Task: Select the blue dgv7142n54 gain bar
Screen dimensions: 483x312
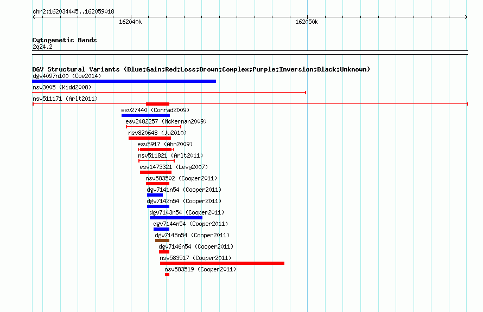Action: 158,206
